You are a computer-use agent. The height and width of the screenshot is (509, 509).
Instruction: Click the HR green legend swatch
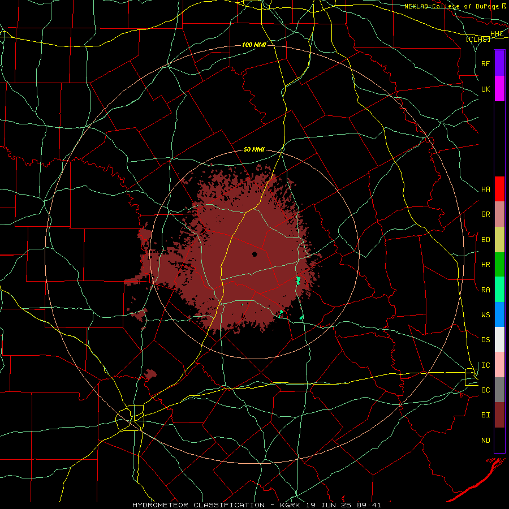point(499,265)
